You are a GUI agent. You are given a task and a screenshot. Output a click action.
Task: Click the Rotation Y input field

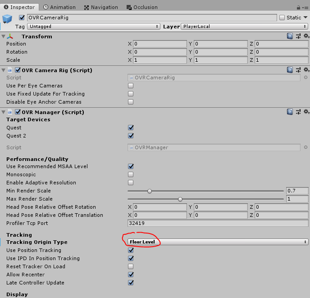[221, 52]
